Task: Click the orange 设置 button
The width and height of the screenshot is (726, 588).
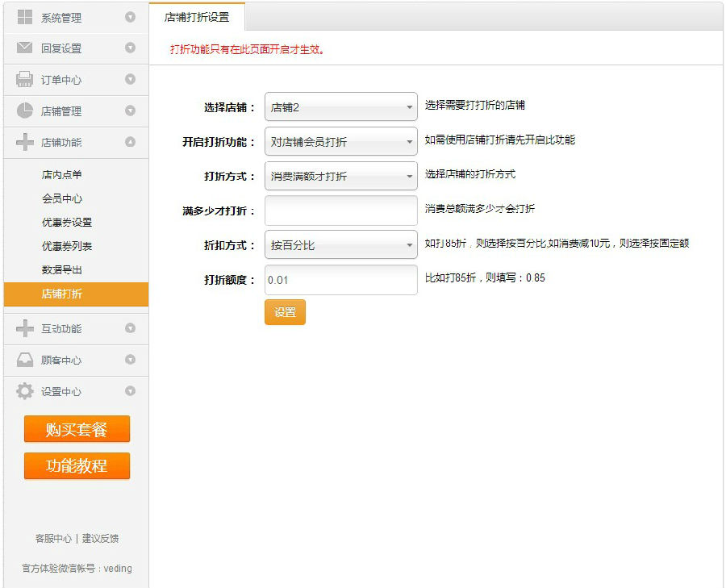Action: point(285,312)
